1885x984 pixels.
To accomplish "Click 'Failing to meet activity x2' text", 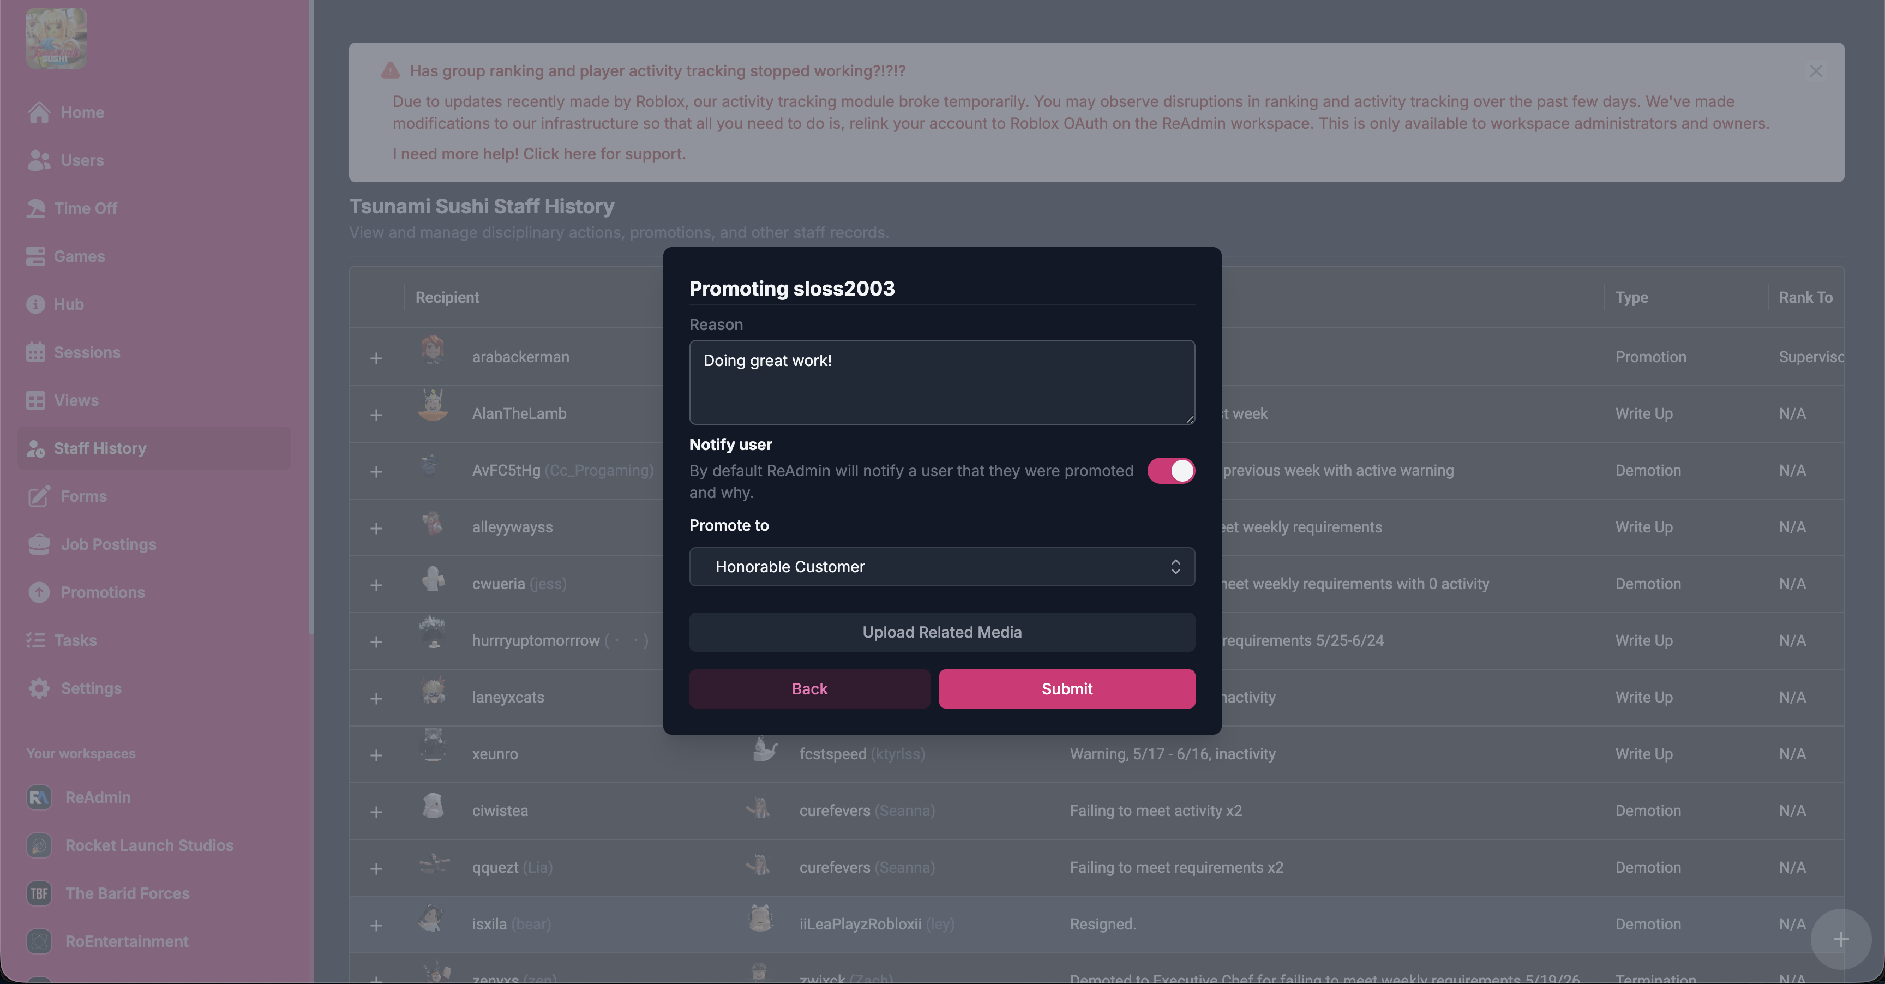I will click(x=1155, y=811).
